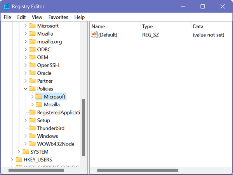Select the Setup folder icon
Image resolution: width=233 pixels, height=175 pixels.
pos(32,120)
